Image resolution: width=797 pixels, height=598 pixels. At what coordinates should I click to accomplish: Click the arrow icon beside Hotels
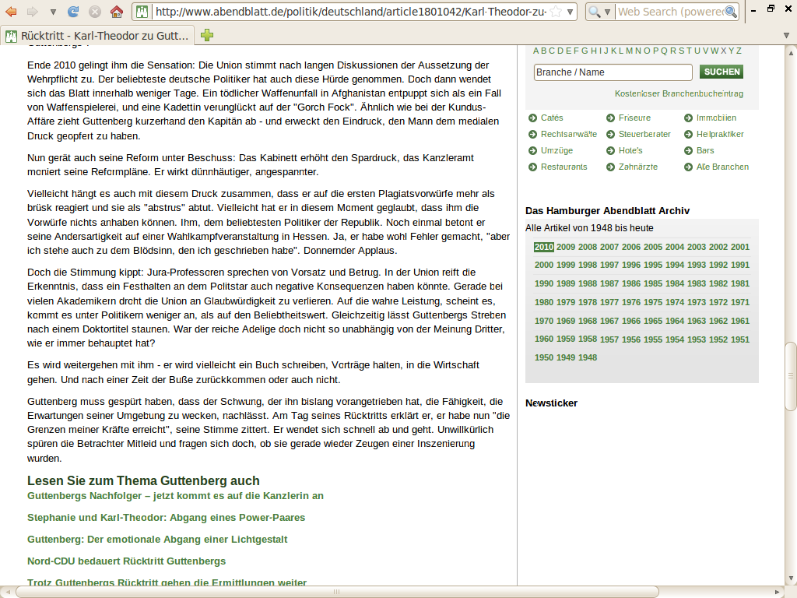(x=610, y=150)
